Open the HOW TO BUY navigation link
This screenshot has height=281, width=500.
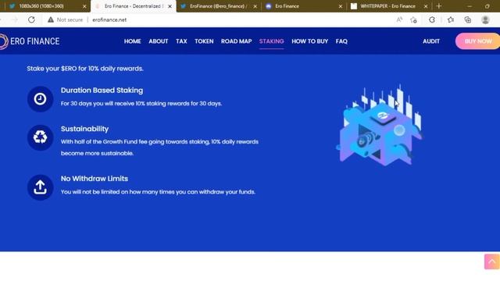click(309, 41)
